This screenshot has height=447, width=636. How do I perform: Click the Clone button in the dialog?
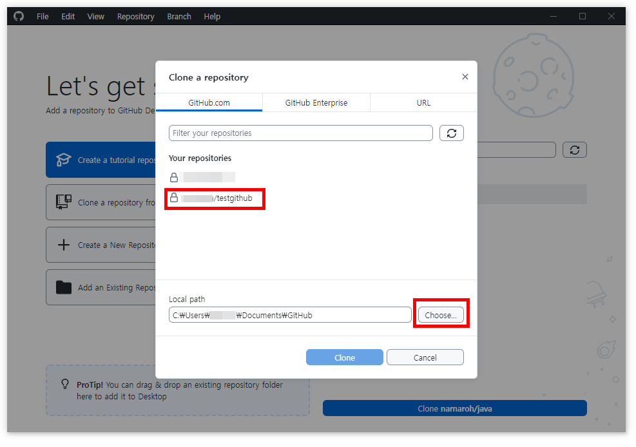click(x=344, y=357)
